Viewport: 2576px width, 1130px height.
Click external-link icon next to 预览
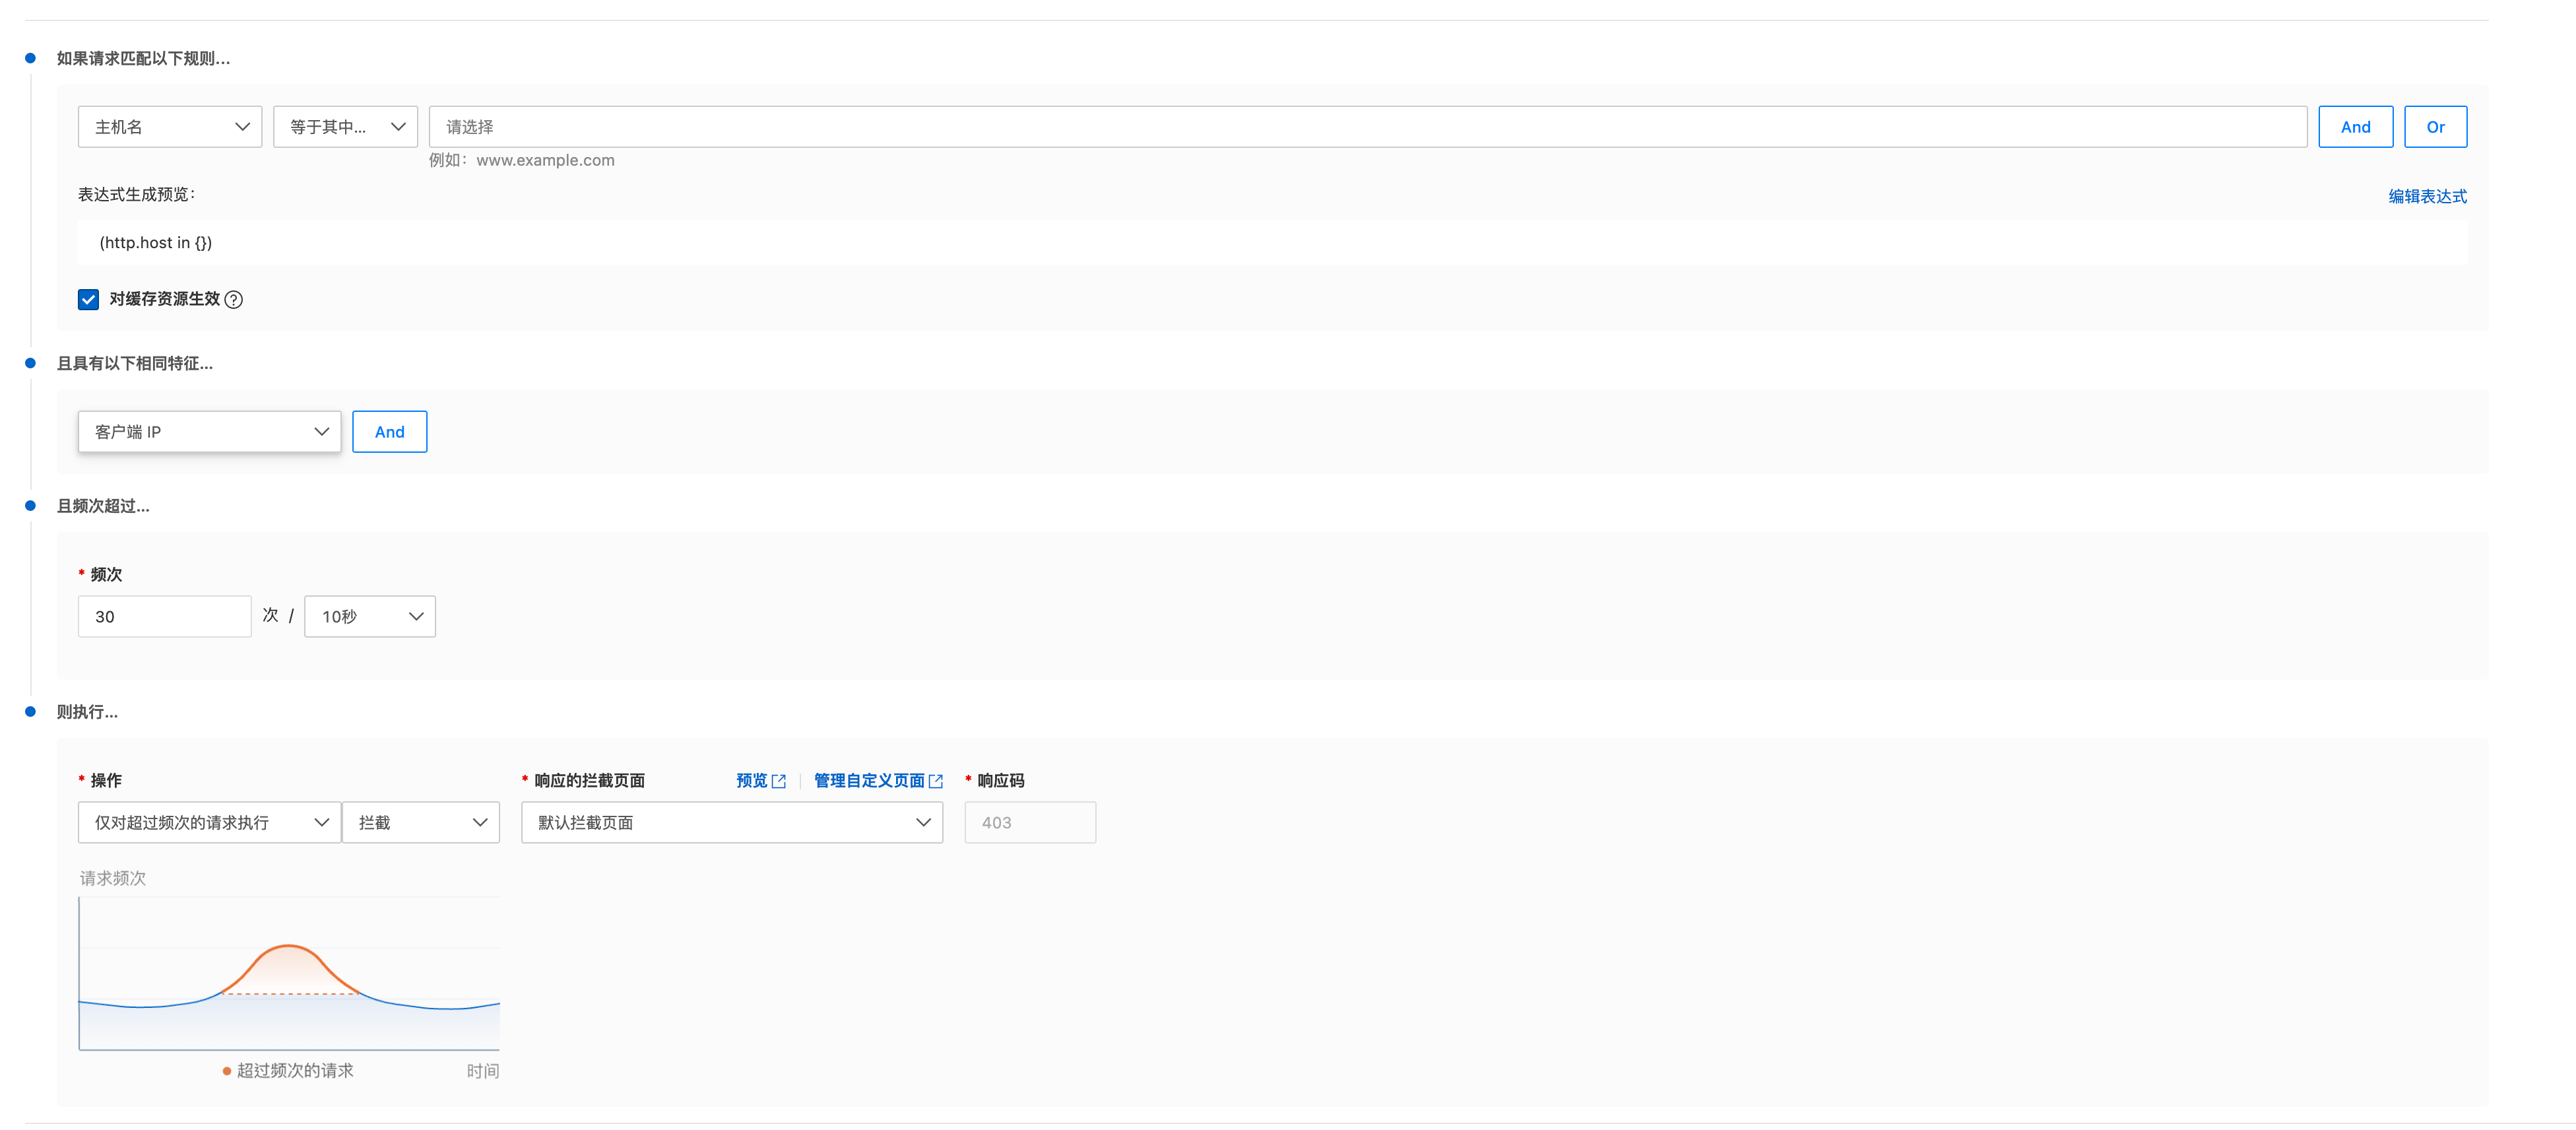[x=779, y=781]
